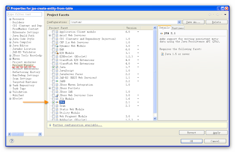Open the Java version dropdown arrow

pyautogui.click(x=138, y=67)
